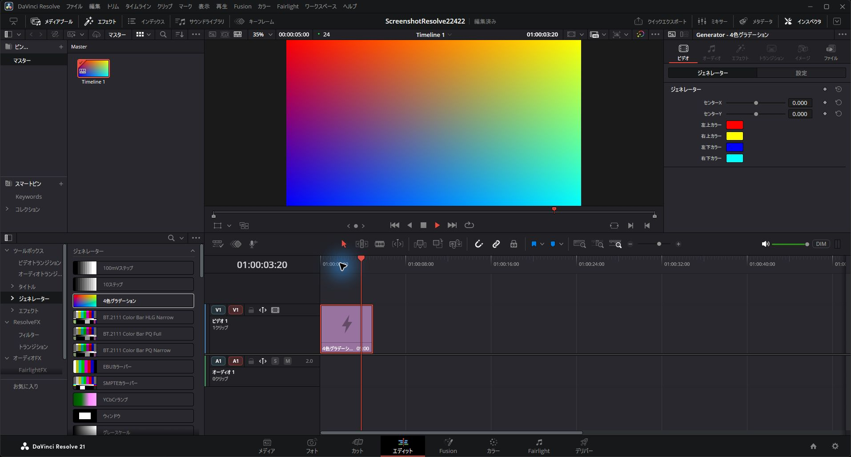This screenshot has height=457, width=851.
Task: Open project settings gear icon
Action: click(835, 446)
